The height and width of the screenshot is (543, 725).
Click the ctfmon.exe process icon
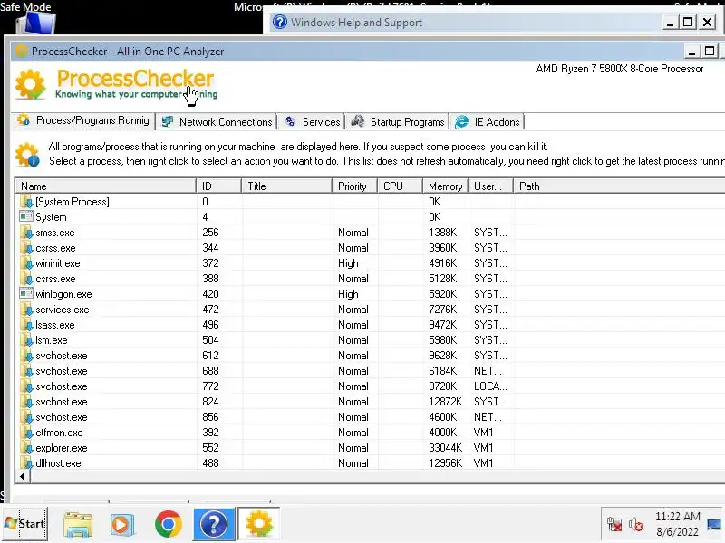coord(27,433)
